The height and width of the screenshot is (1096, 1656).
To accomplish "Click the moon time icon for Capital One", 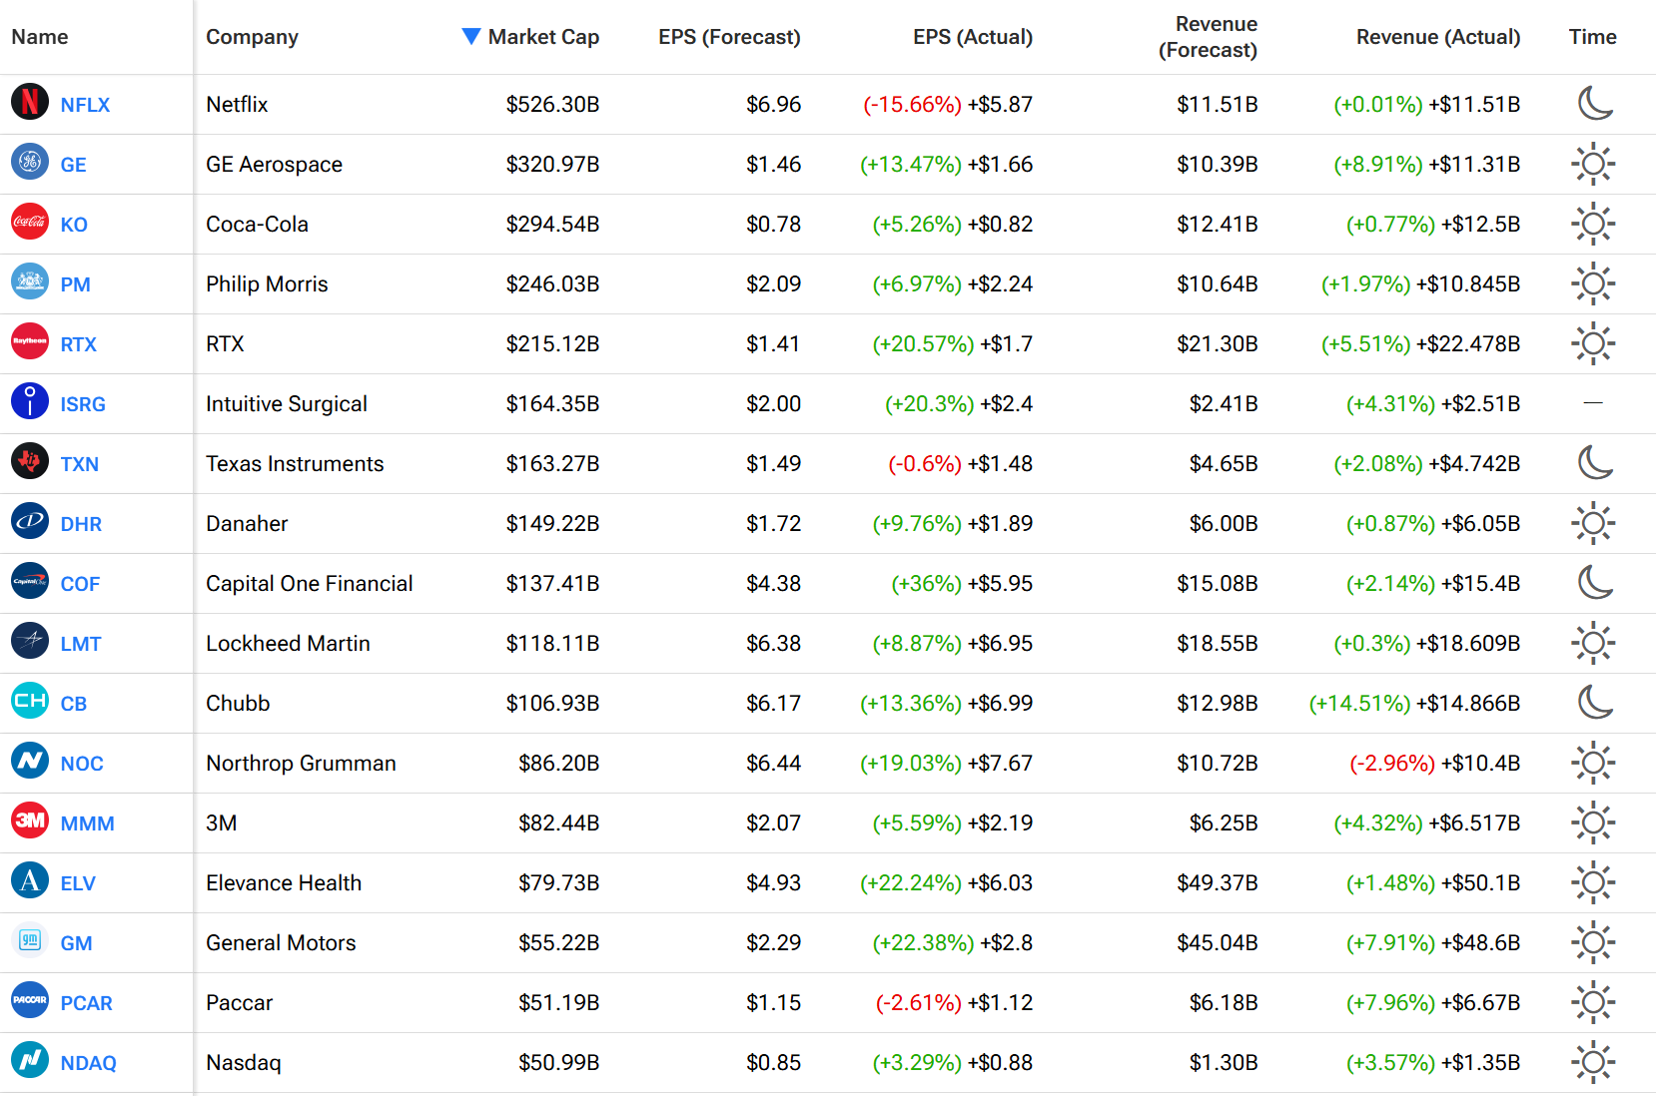I will pos(1594,582).
